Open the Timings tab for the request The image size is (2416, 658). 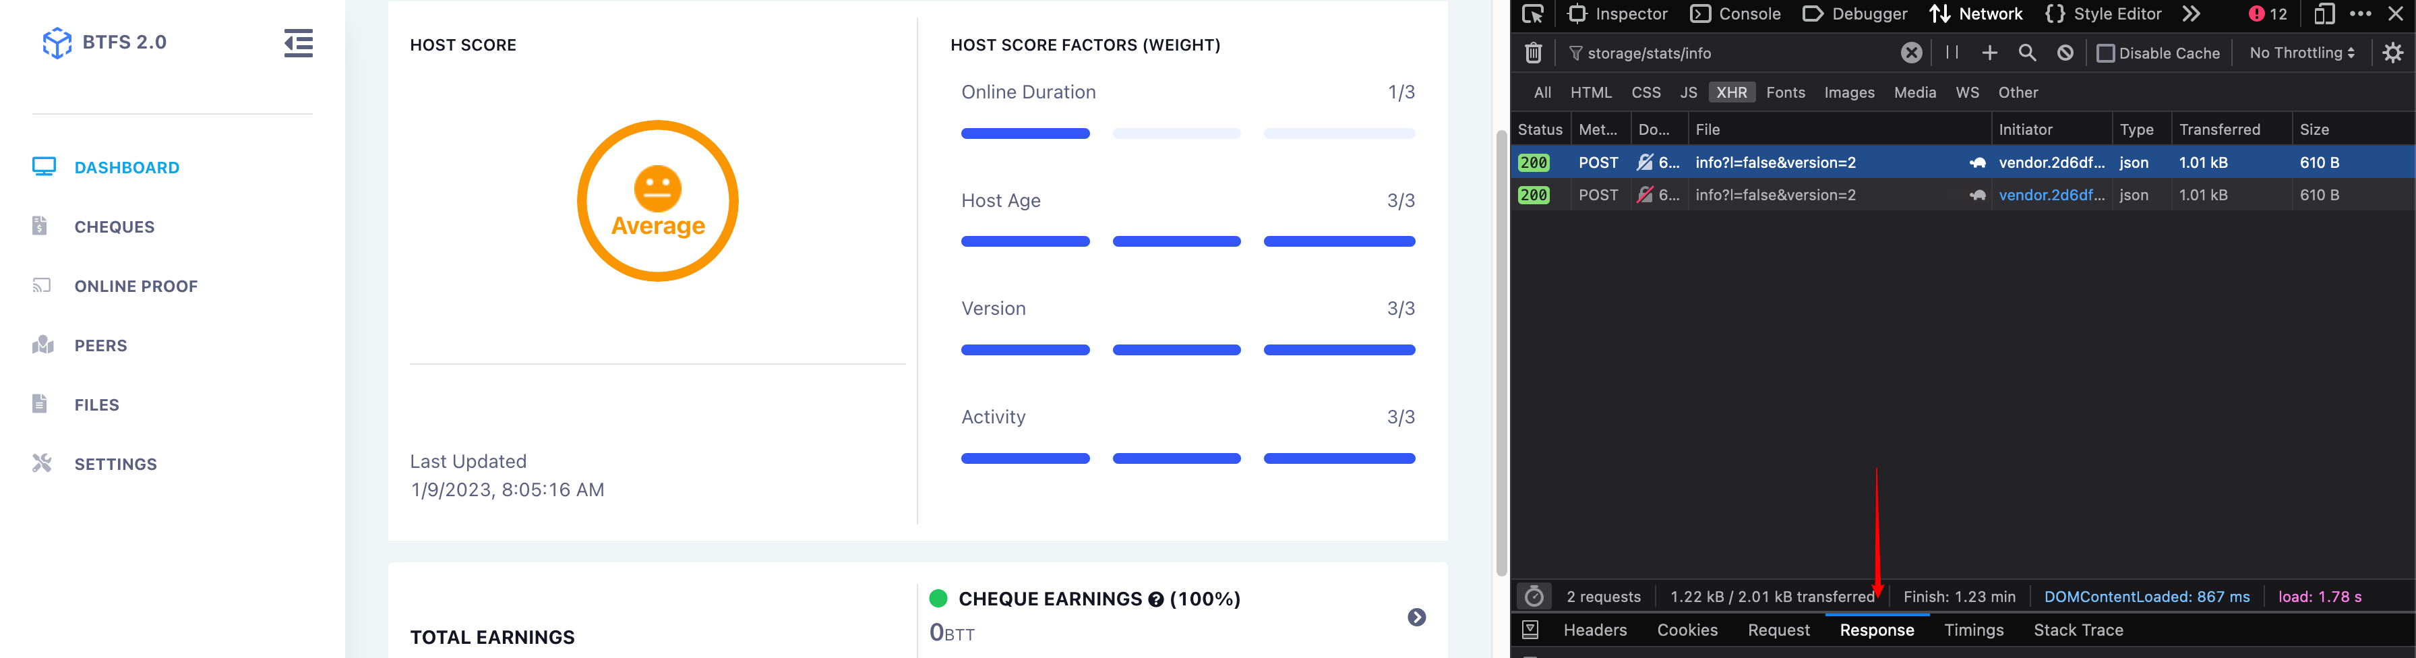coord(1973,630)
